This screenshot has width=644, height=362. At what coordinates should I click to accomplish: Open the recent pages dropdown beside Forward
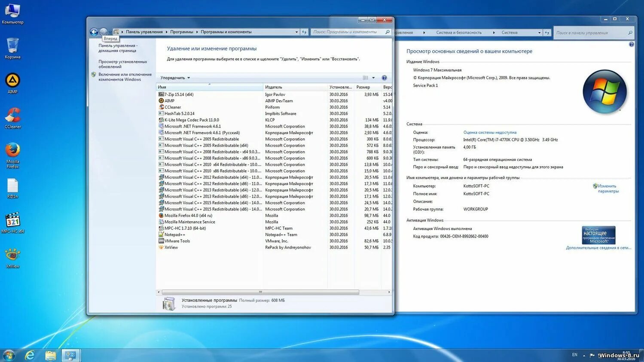coord(110,32)
